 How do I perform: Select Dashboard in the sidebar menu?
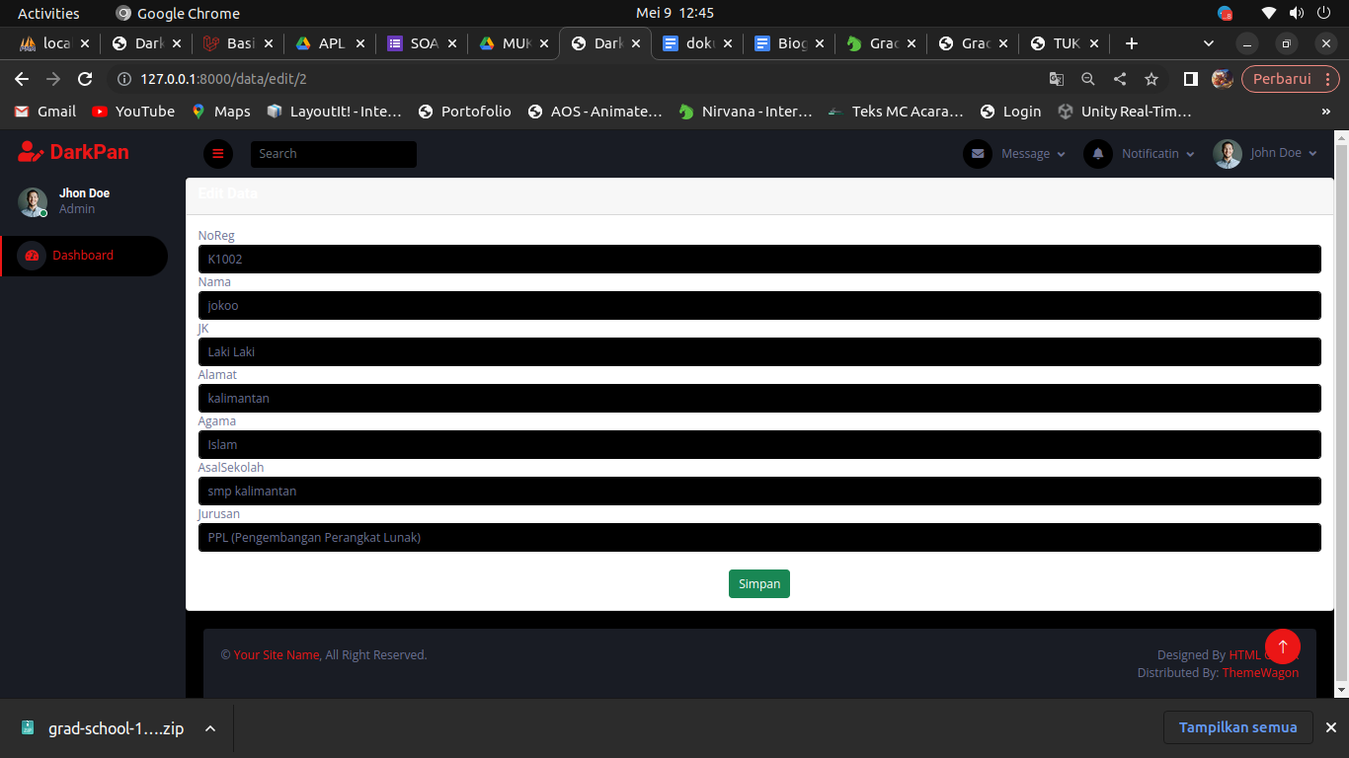(83, 256)
